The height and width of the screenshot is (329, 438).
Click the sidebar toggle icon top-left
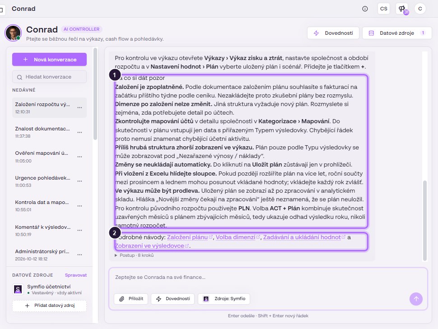[x=1, y=10]
